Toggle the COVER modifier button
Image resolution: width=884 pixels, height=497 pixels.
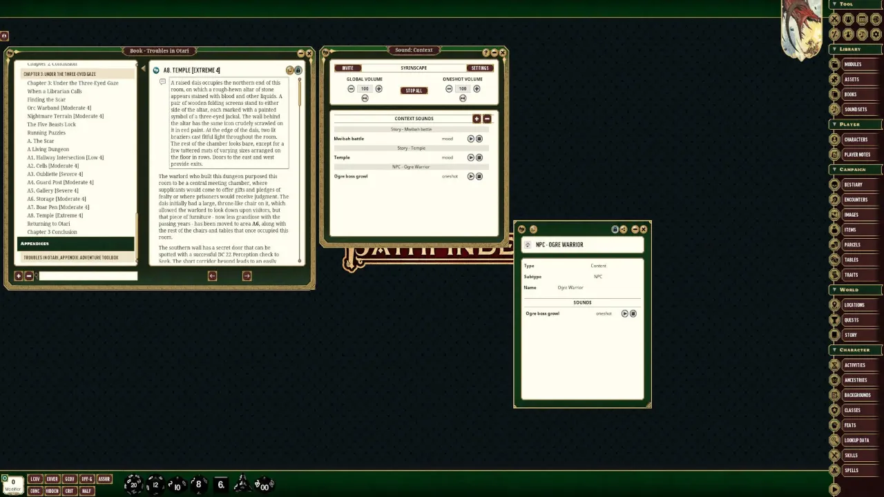52,479
